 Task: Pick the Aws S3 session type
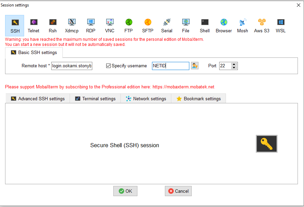tap(262, 25)
